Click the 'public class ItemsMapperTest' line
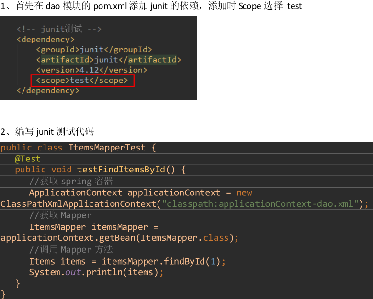Viewport: 373px width, 299px height. click(78, 148)
